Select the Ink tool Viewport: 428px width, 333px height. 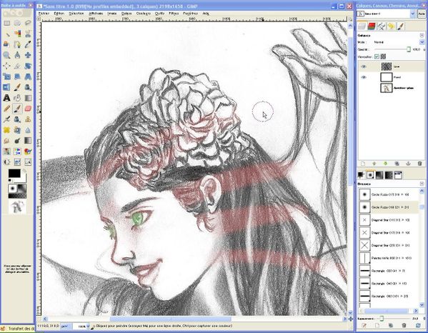click(x=17, y=119)
